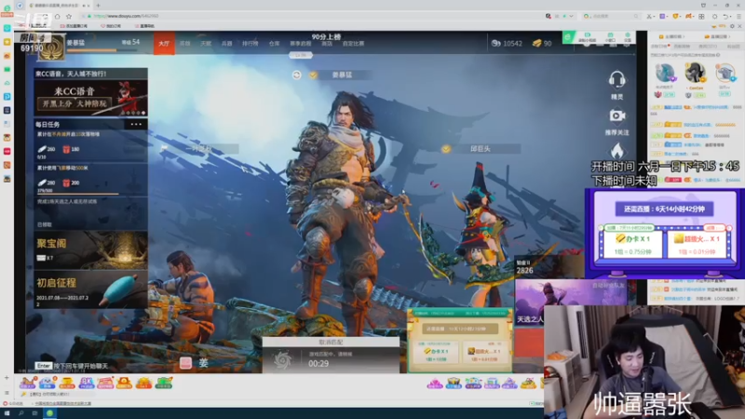Open the three-dots menu of 每日任务
The width and height of the screenshot is (745, 419).
pyautogui.click(x=136, y=125)
